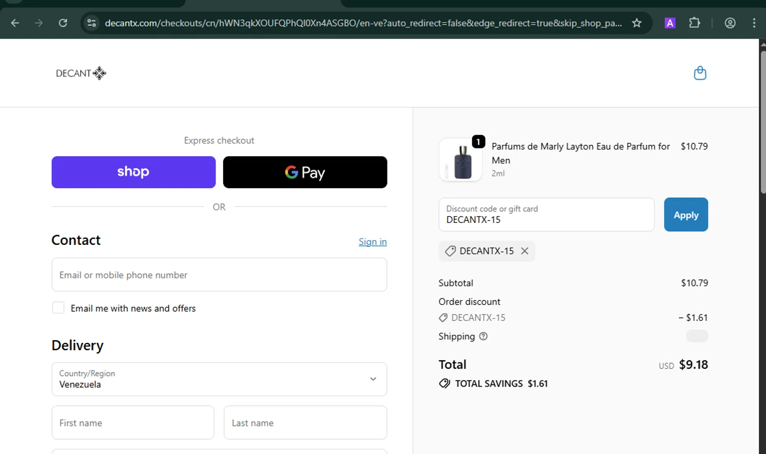Click the product name Parfums de Marly Layton
The width and height of the screenshot is (766, 454).
[x=581, y=153]
